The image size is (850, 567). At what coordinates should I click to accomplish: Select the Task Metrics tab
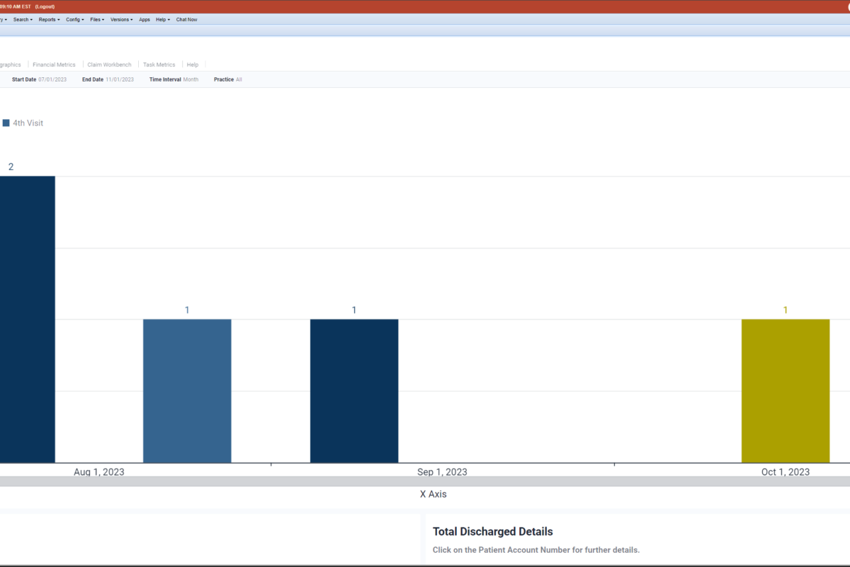point(159,64)
